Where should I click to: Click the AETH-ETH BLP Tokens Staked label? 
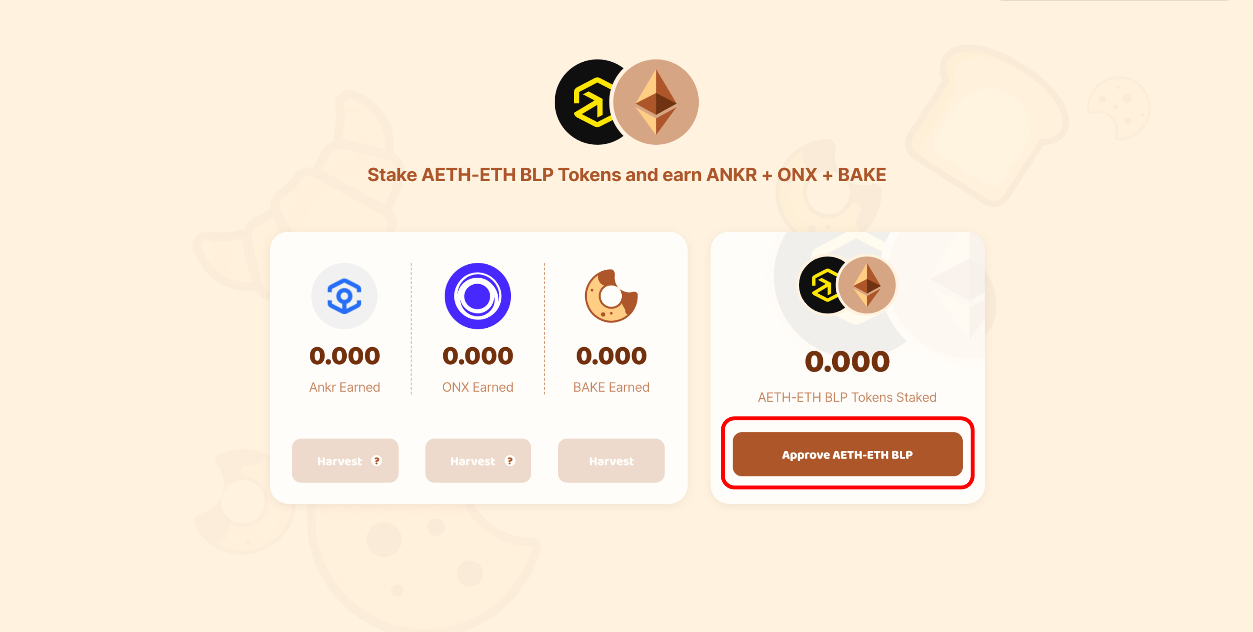click(x=848, y=397)
